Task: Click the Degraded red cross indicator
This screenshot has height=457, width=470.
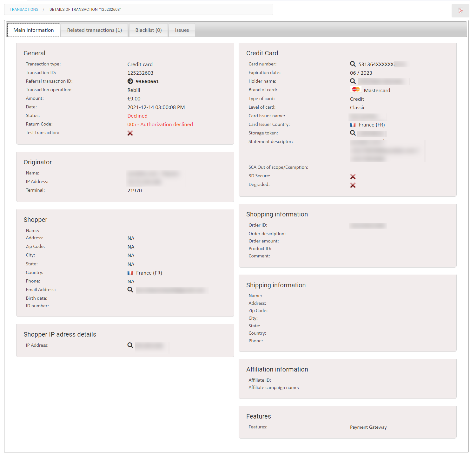Action: tap(353, 185)
